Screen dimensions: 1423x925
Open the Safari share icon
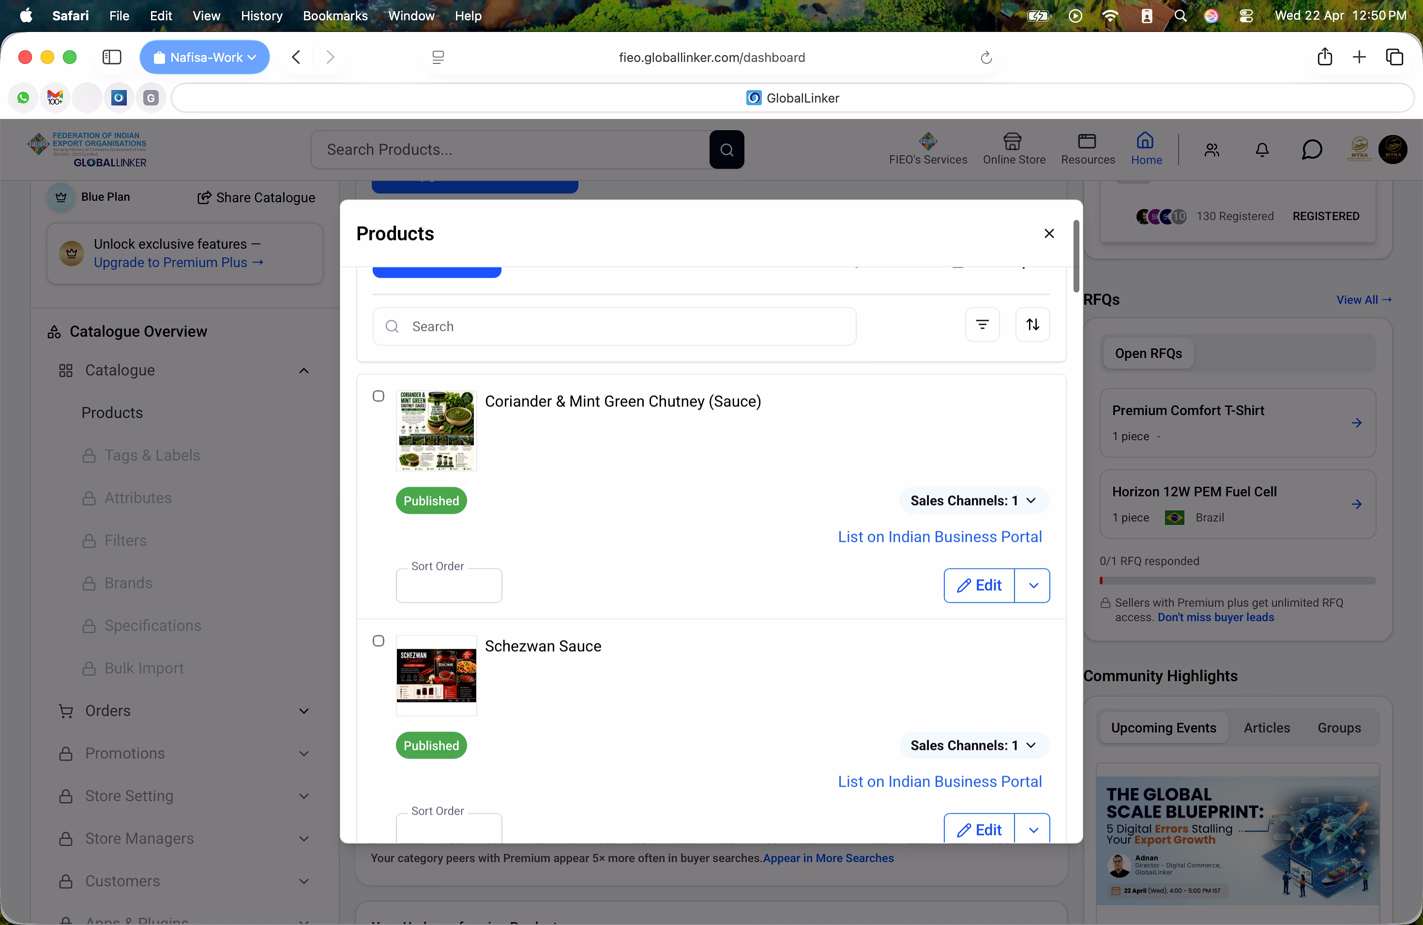(x=1324, y=57)
